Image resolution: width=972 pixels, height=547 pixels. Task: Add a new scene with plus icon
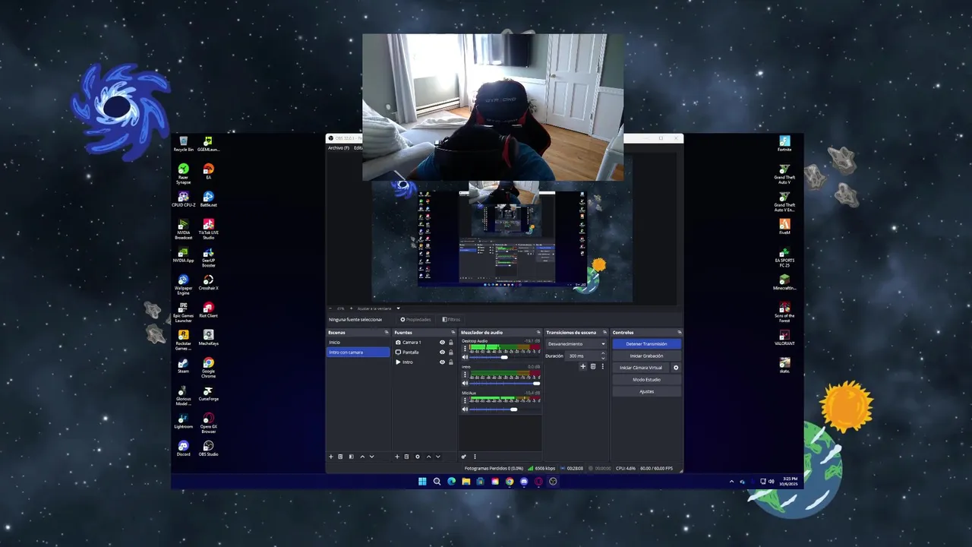[330, 457]
